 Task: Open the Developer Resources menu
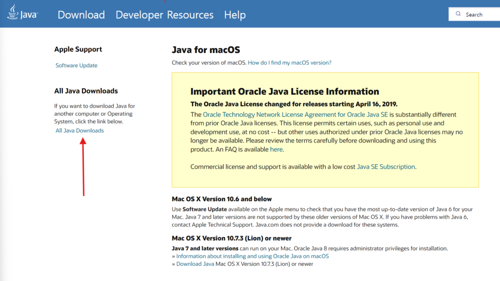[164, 15]
